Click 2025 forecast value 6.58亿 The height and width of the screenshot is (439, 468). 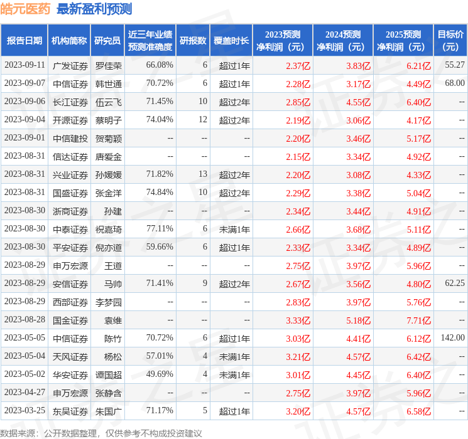tap(418, 411)
